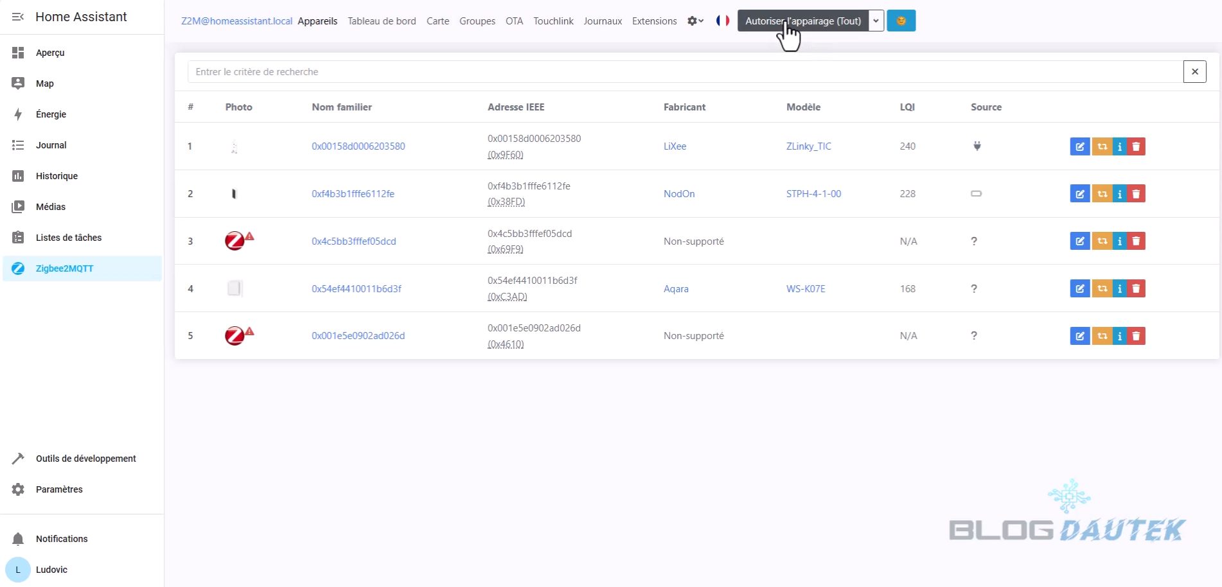The height and width of the screenshot is (587, 1222).
Task: Click the smiley face button in header
Action: coord(901,21)
